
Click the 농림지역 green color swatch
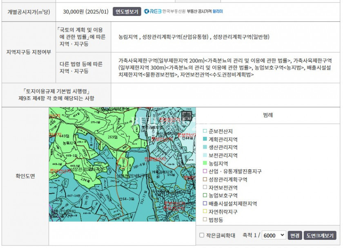pos(205,163)
